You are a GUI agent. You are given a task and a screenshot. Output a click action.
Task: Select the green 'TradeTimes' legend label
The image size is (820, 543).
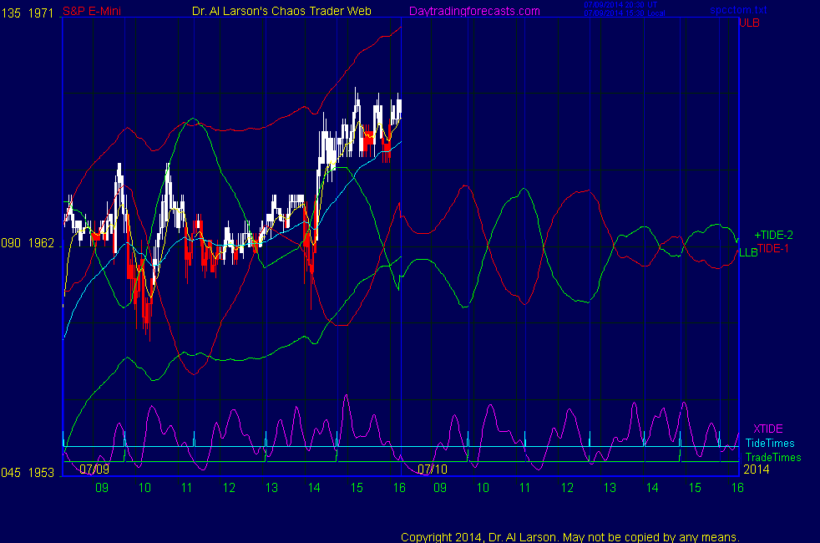[773, 457]
